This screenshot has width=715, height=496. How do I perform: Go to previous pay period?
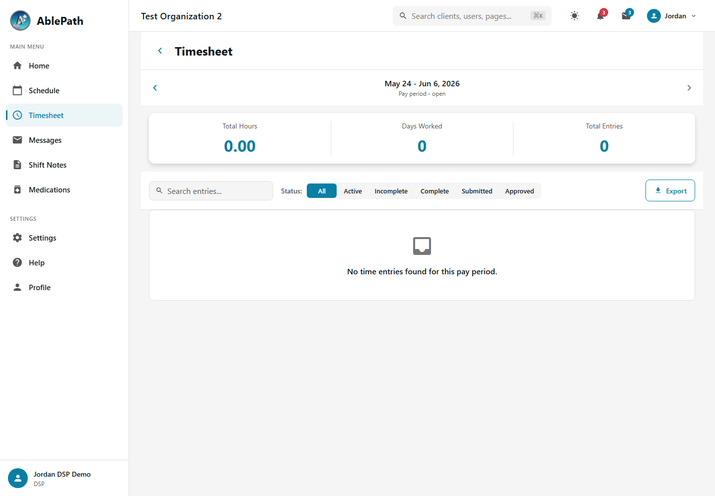[155, 88]
